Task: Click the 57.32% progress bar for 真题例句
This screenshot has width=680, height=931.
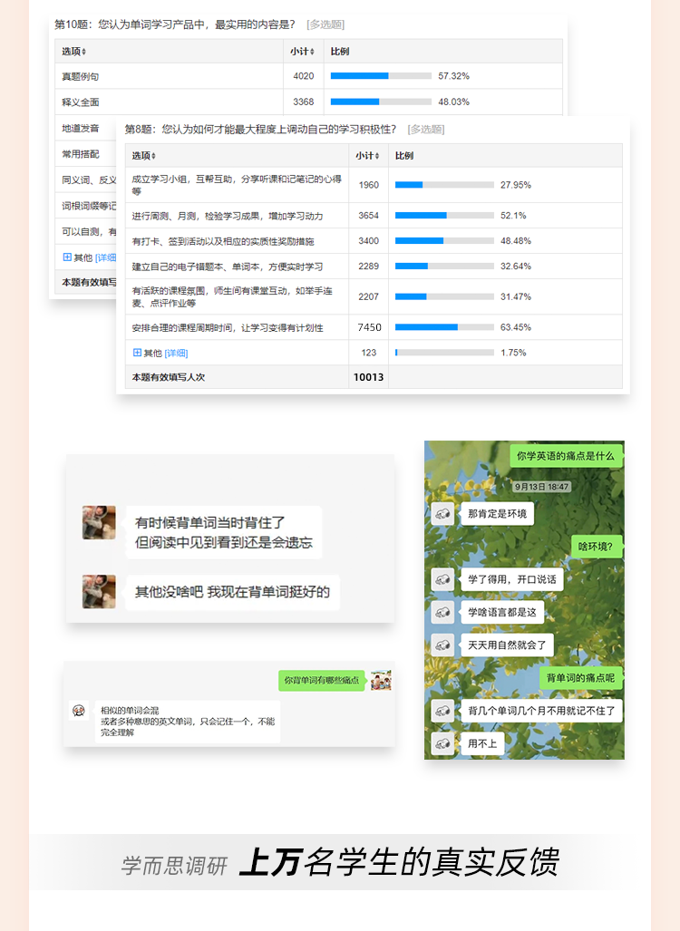Action: click(381, 76)
